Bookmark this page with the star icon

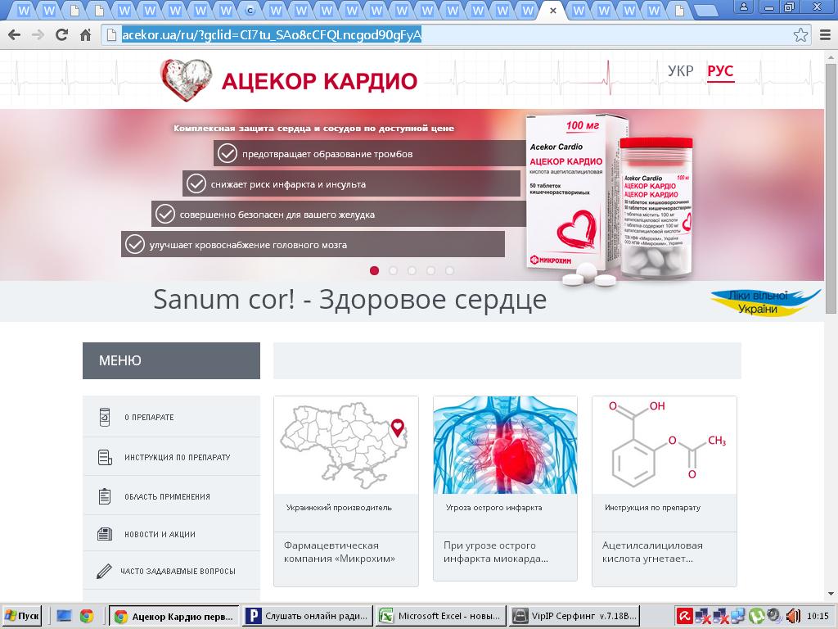pos(800,35)
